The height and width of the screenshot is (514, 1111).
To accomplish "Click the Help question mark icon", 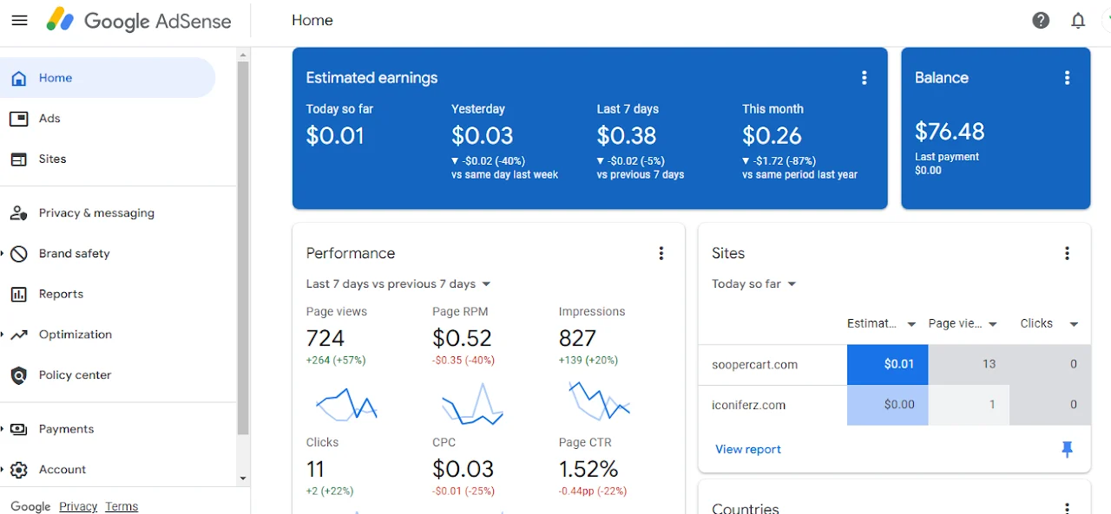I will click(x=1041, y=20).
